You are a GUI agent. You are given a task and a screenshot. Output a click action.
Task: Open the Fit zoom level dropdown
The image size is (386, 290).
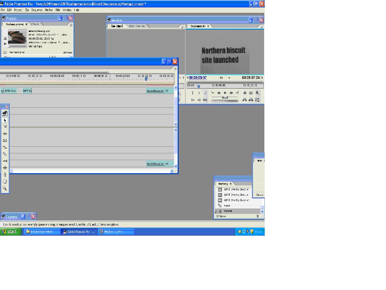click(x=225, y=78)
